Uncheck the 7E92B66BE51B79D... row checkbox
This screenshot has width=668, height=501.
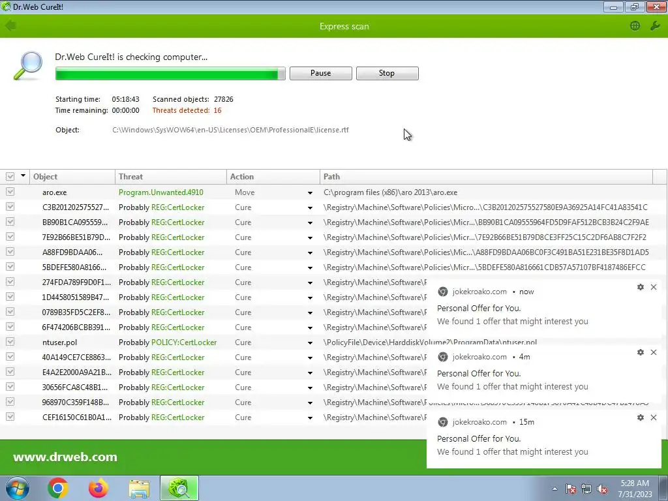(x=10, y=236)
